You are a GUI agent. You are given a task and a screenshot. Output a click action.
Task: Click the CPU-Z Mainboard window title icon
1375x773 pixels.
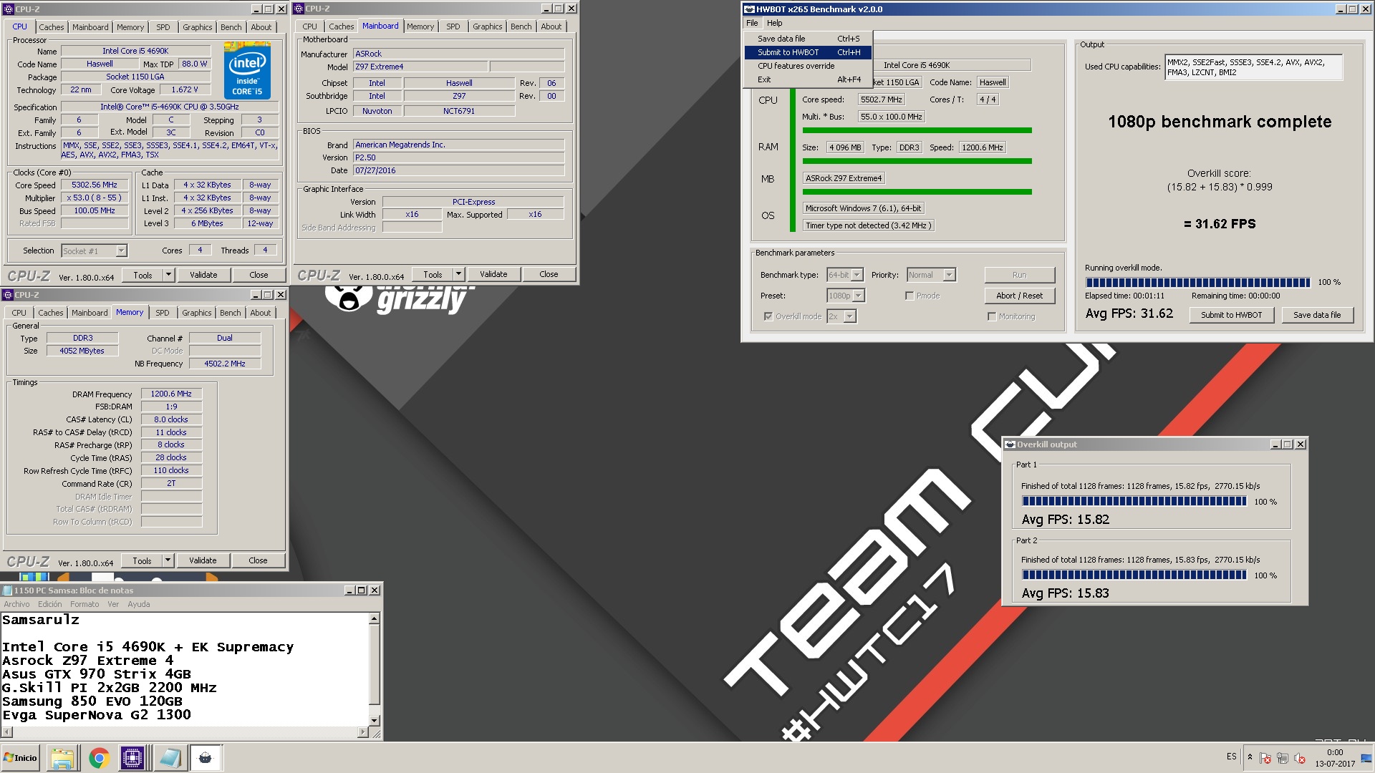point(299,9)
